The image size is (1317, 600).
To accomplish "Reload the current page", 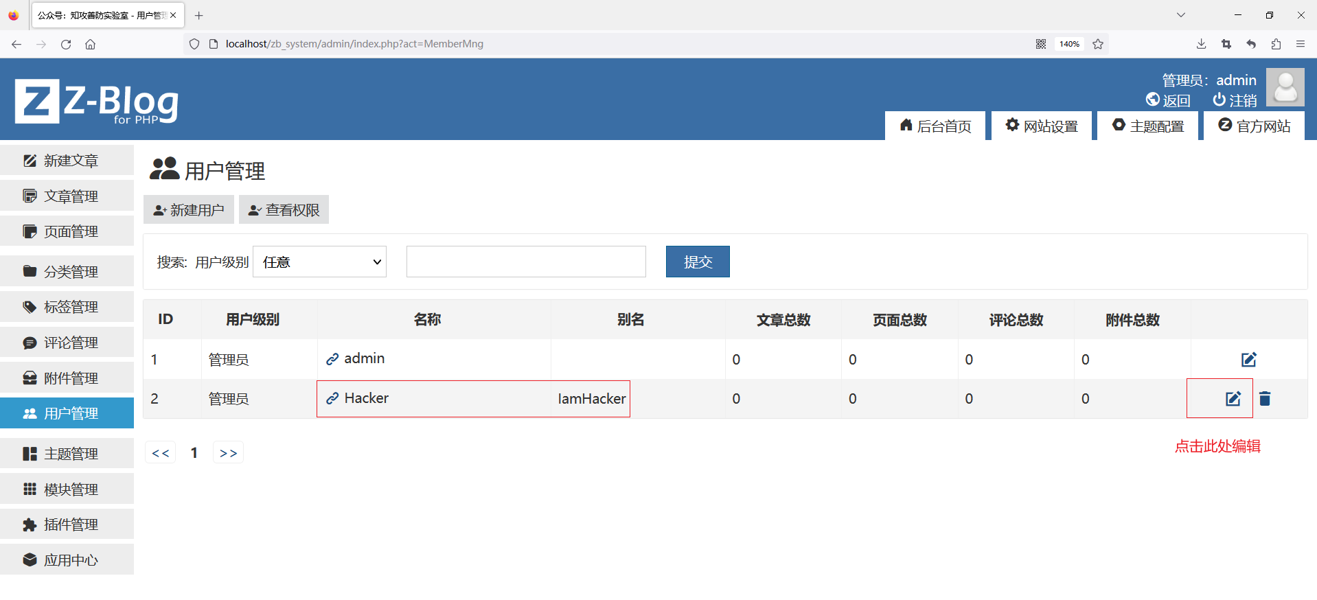I will click(66, 44).
